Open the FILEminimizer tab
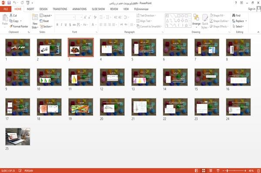 (x=141, y=9)
